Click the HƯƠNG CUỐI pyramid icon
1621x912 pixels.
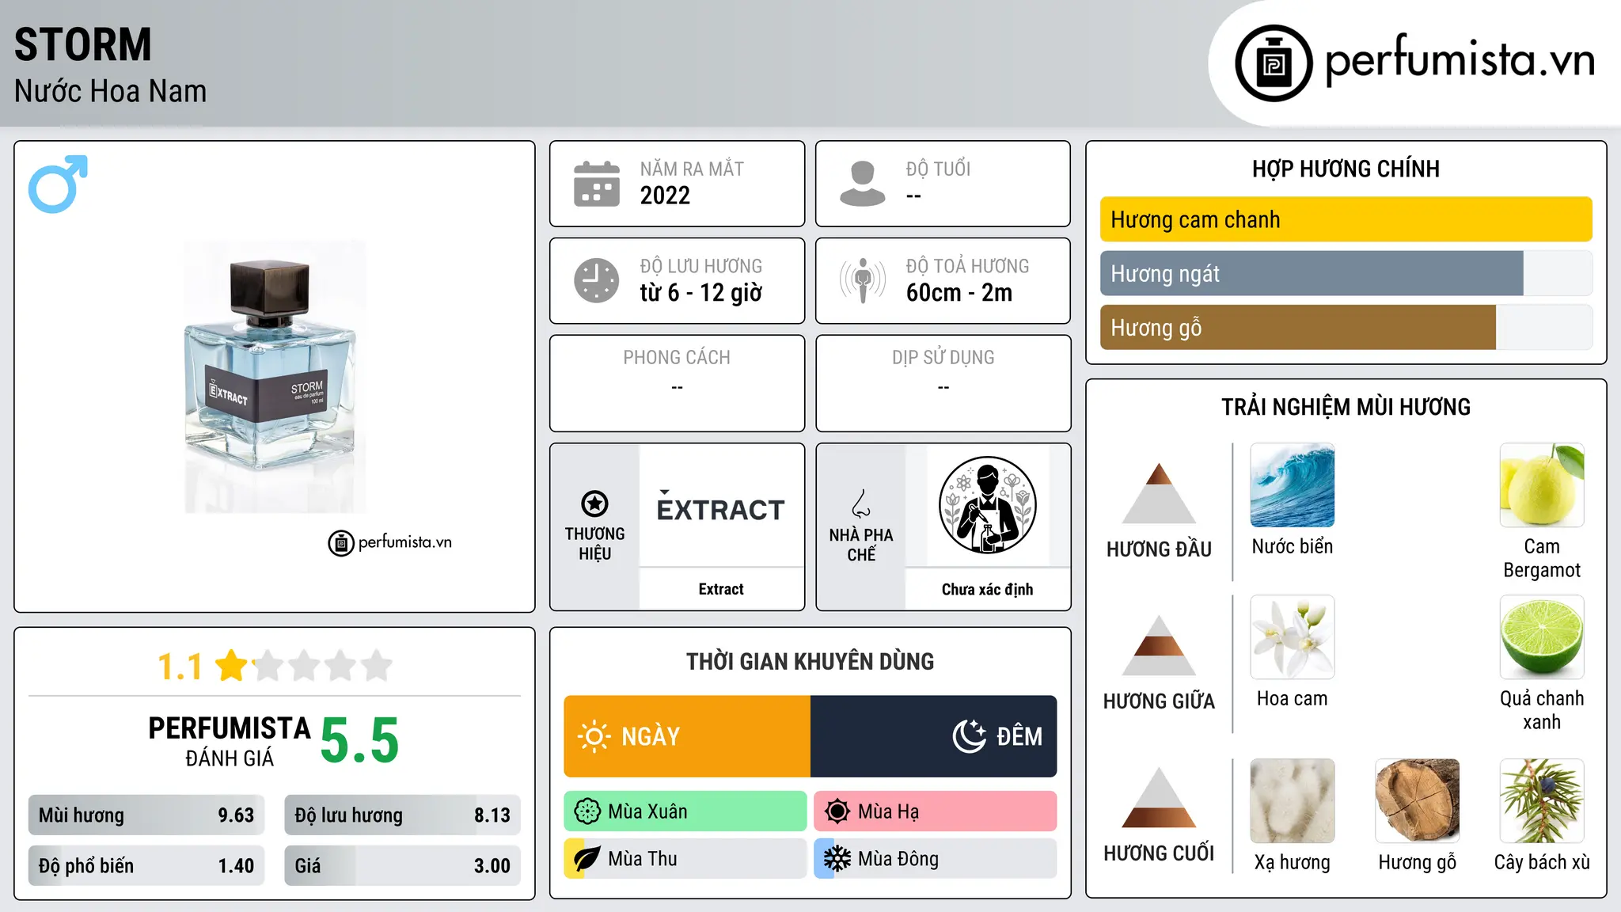coord(1159,797)
